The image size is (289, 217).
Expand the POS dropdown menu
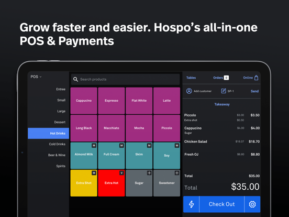(36, 77)
